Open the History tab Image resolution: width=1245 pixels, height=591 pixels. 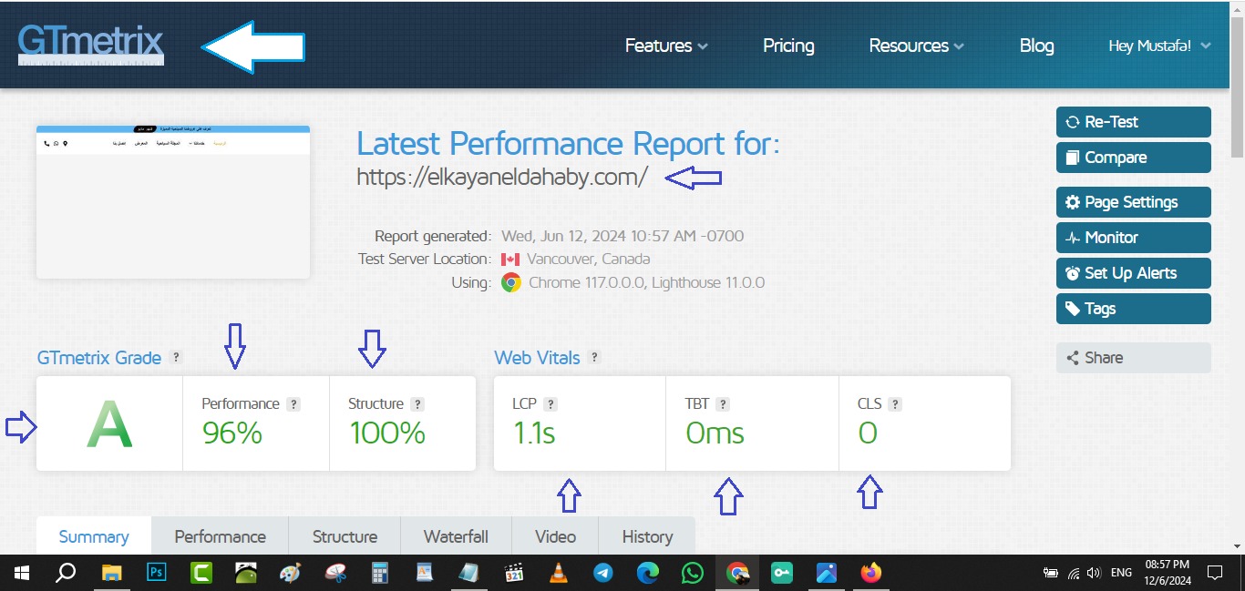647,536
